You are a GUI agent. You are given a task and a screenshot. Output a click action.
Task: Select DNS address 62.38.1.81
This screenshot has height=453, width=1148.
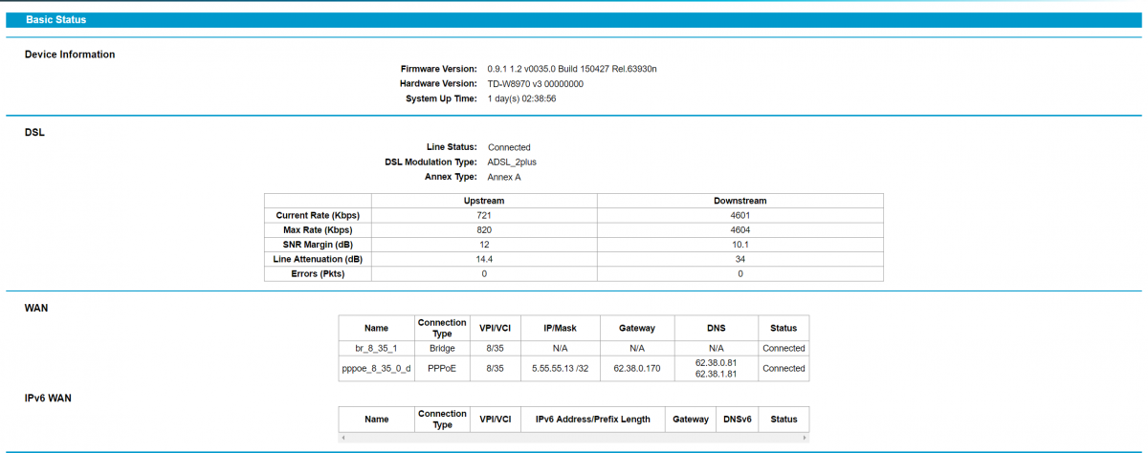[x=717, y=374]
